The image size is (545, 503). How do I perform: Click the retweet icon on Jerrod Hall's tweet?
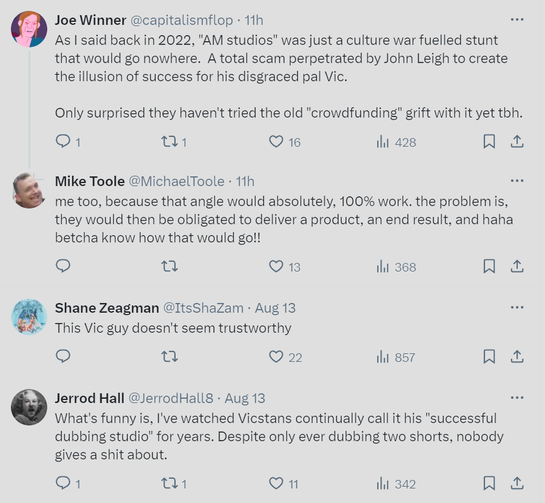tap(169, 484)
